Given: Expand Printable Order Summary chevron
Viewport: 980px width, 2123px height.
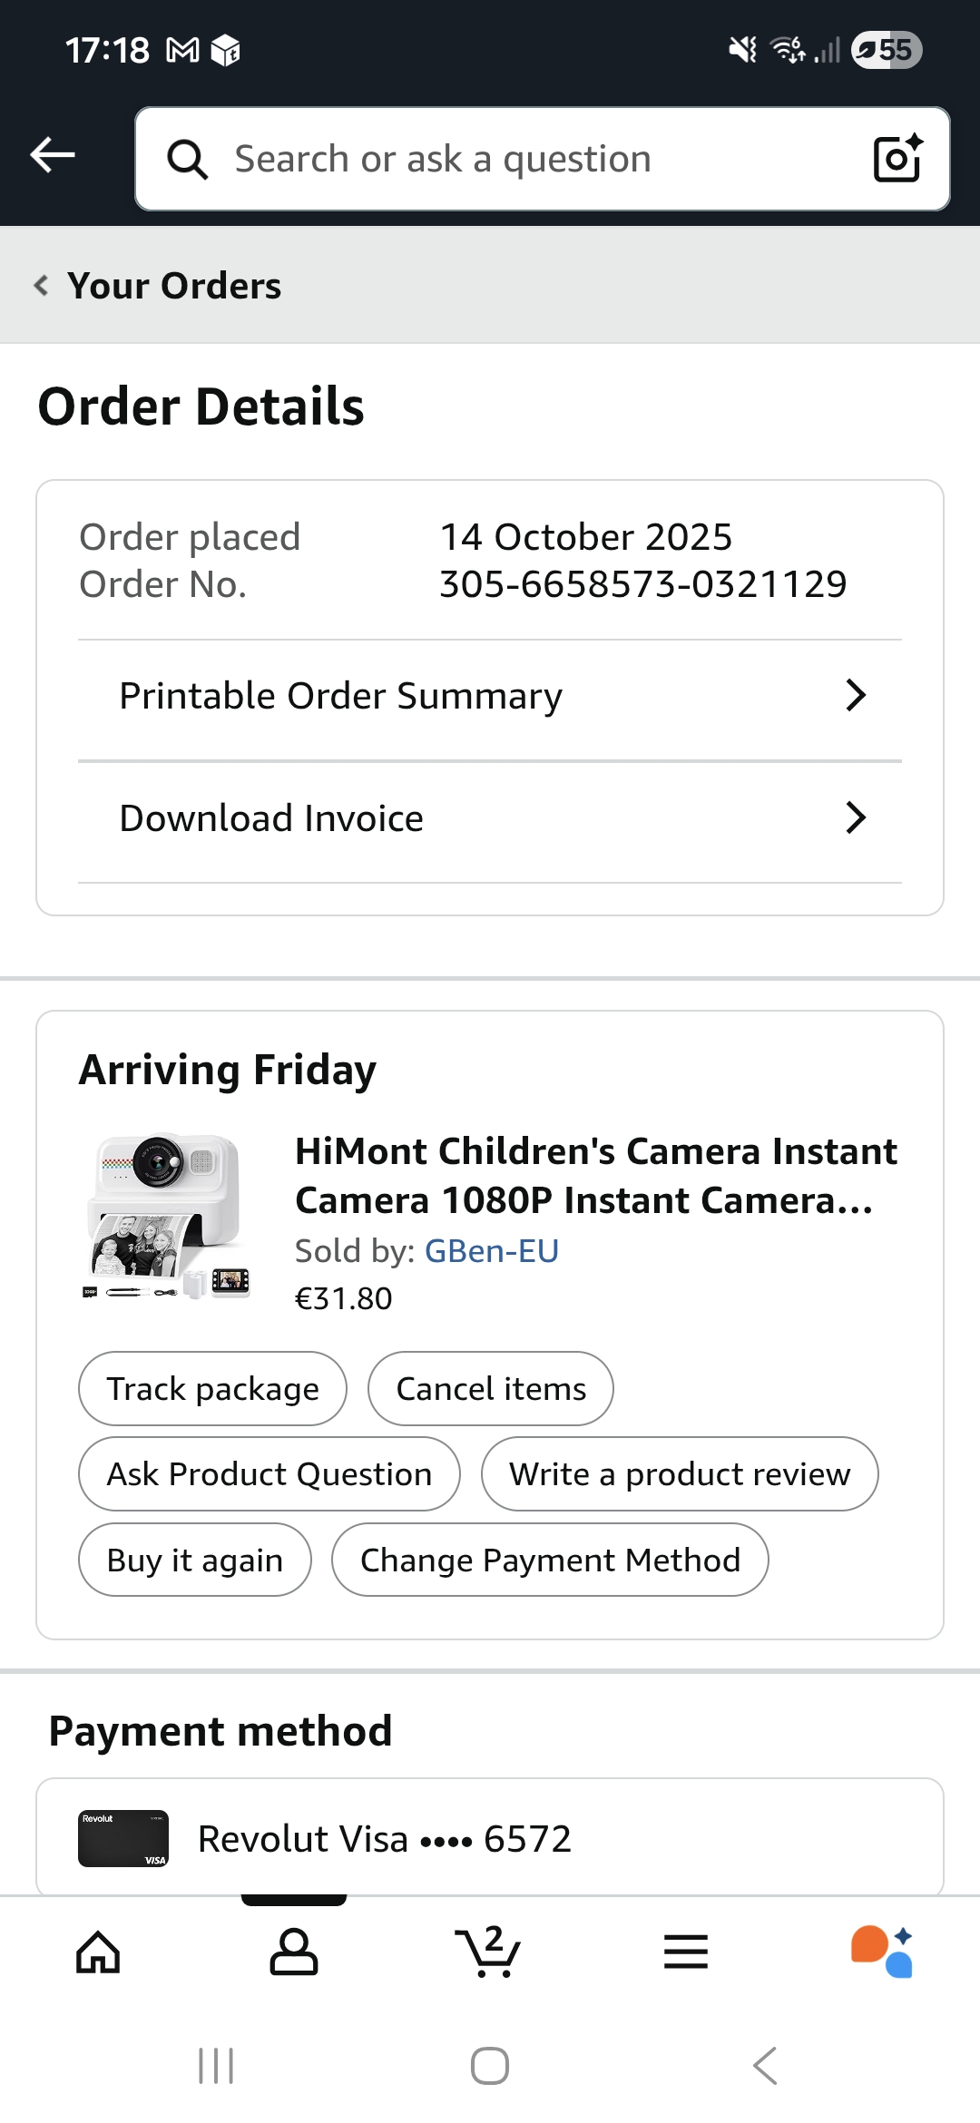Looking at the screenshot, I should tap(855, 696).
